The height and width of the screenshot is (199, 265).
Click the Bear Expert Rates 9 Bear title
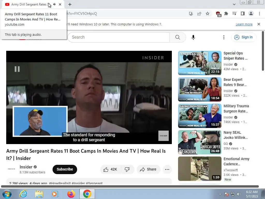tap(235, 82)
